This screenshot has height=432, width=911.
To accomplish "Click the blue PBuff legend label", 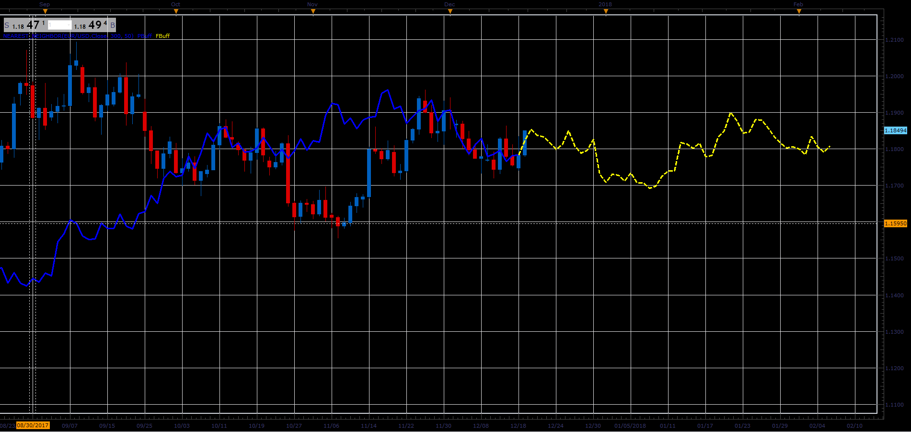I will pyautogui.click(x=145, y=36).
